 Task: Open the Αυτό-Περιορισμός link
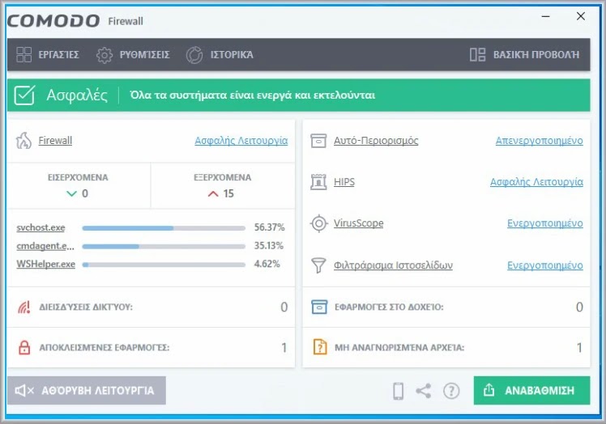(376, 141)
